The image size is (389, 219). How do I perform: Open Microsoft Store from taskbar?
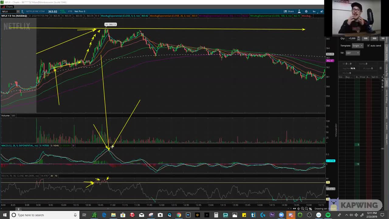pyautogui.click(x=123, y=215)
